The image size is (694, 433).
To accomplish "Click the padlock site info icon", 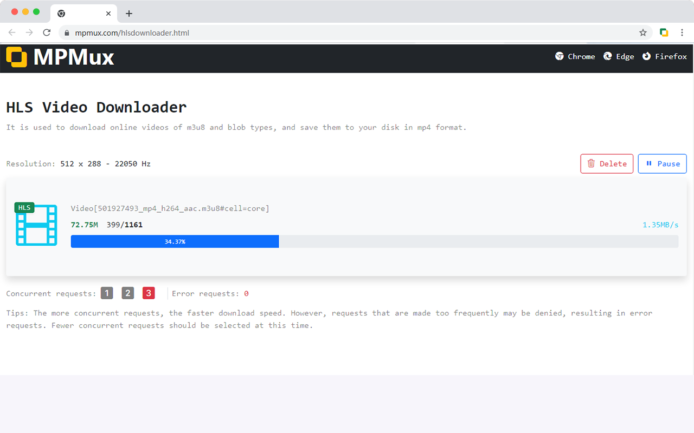I will tap(67, 33).
